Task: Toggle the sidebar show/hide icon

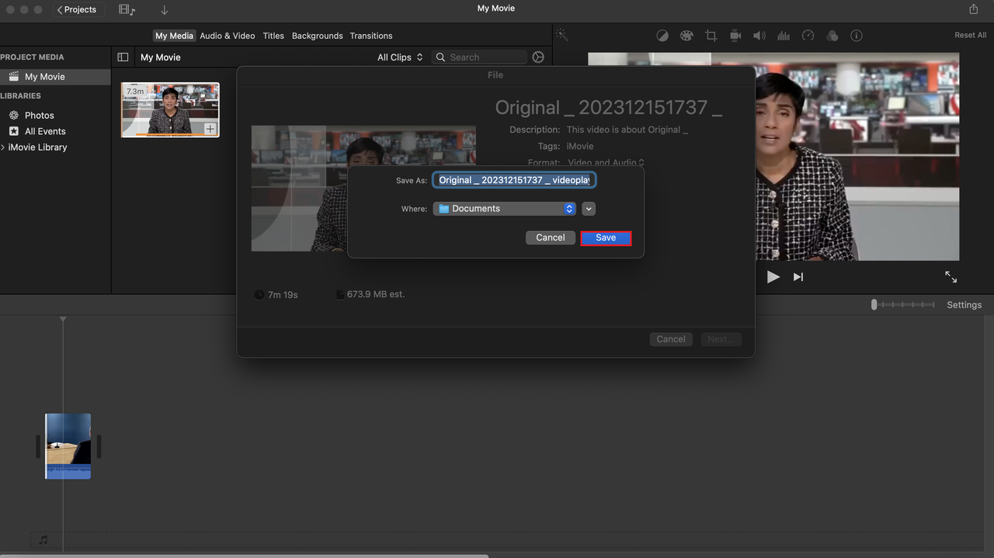Action: pyautogui.click(x=123, y=57)
